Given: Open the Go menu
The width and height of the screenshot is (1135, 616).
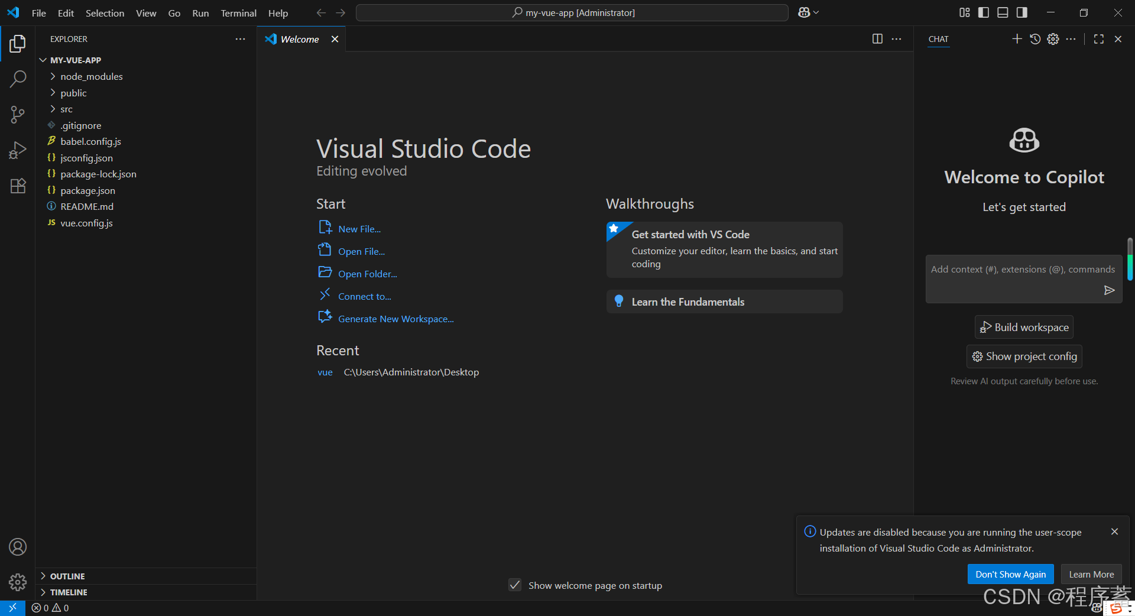Looking at the screenshot, I should pyautogui.click(x=174, y=13).
